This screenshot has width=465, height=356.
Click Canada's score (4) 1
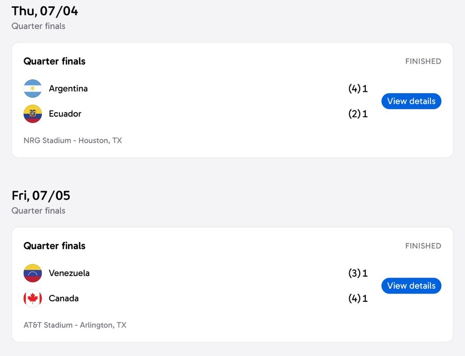click(358, 298)
